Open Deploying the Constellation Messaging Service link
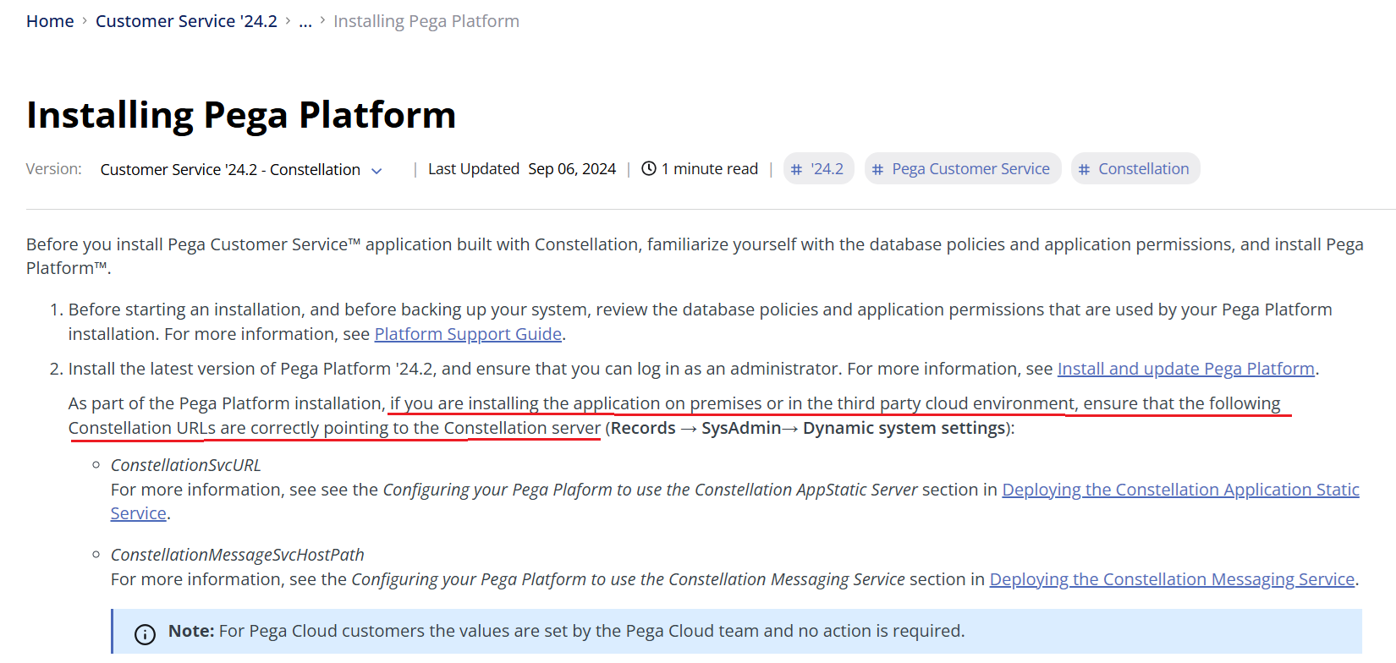Viewport: 1396px width, 663px height. point(1172,579)
